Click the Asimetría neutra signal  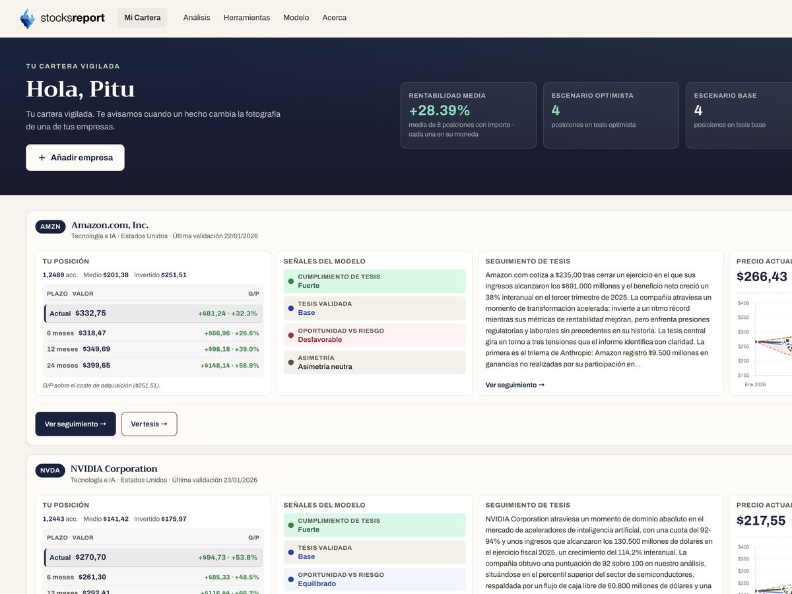[x=374, y=362]
